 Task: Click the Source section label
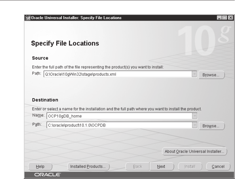tap(40, 58)
